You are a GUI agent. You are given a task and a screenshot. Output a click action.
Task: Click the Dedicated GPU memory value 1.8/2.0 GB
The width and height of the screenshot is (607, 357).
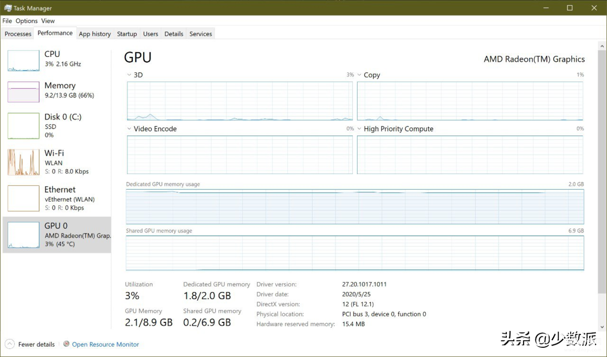click(207, 296)
